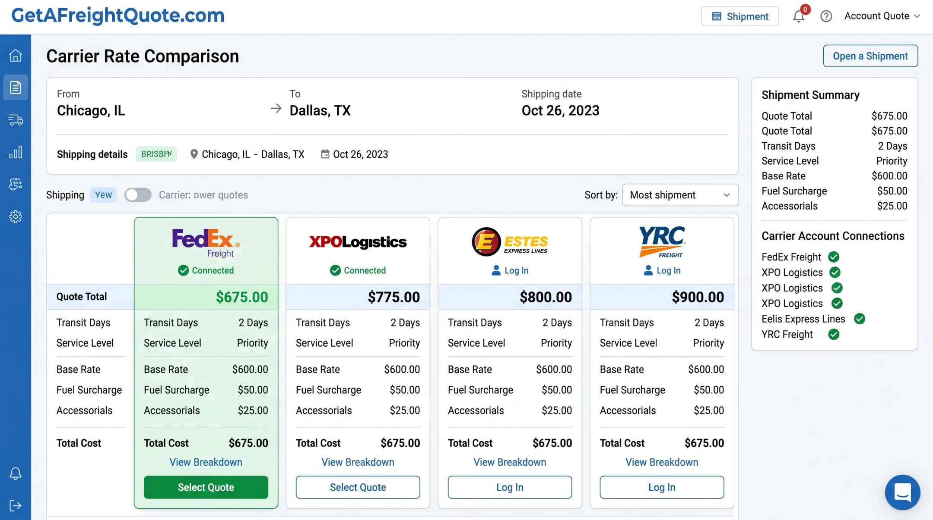Open the bar chart analytics sidebar icon
Image resolution: width=933 pixels, height=520 pixels.
(16, 152)
